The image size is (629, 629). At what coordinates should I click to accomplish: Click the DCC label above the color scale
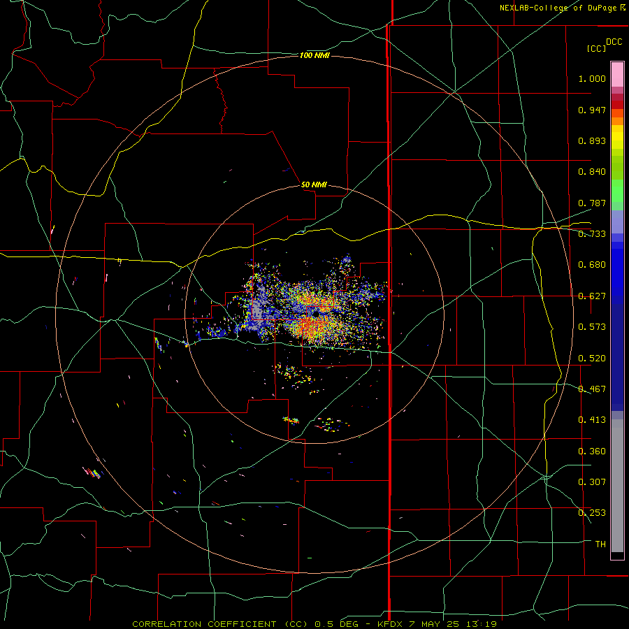tap(614, 42)
